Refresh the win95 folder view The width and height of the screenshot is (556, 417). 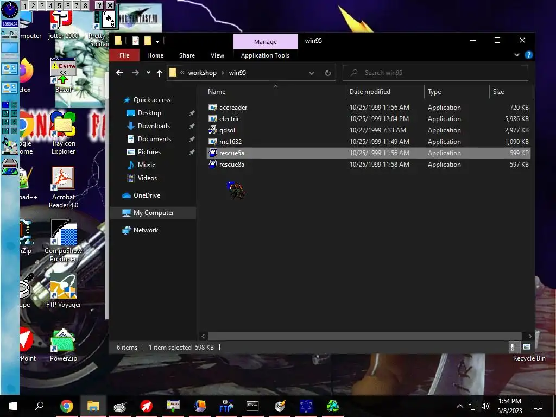click(327, 73)
